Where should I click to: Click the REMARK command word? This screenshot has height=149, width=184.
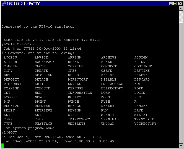pyautogui.click(x=108, y=106)
